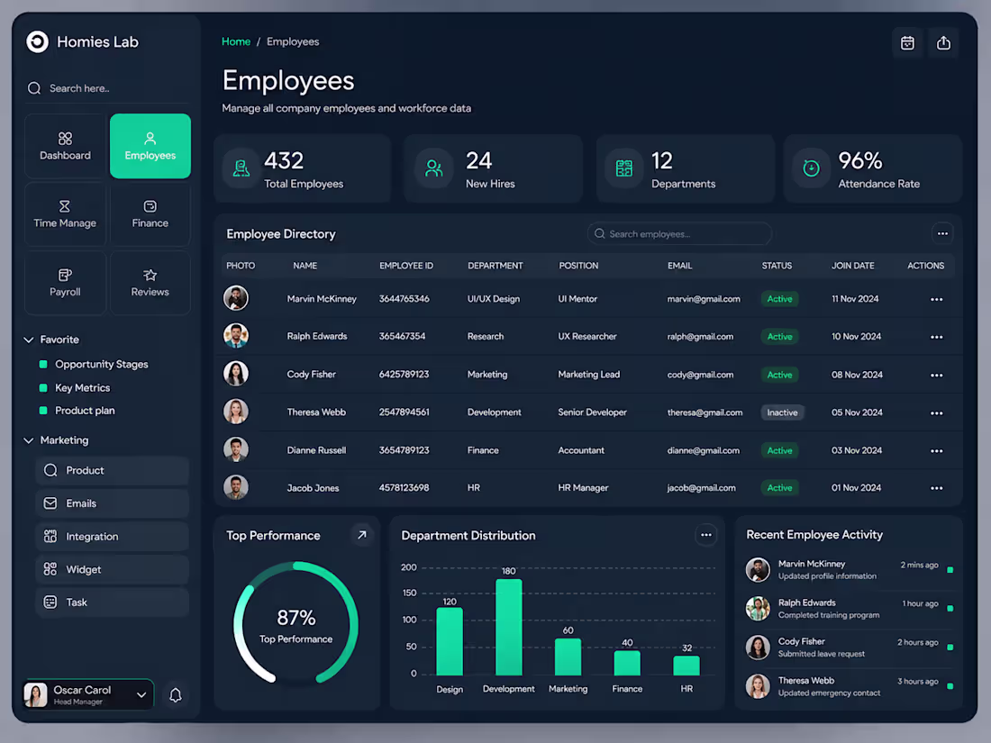Screen dimensions: 991x743
Task: Click the Design bar in chart
Action: [450, 641]
